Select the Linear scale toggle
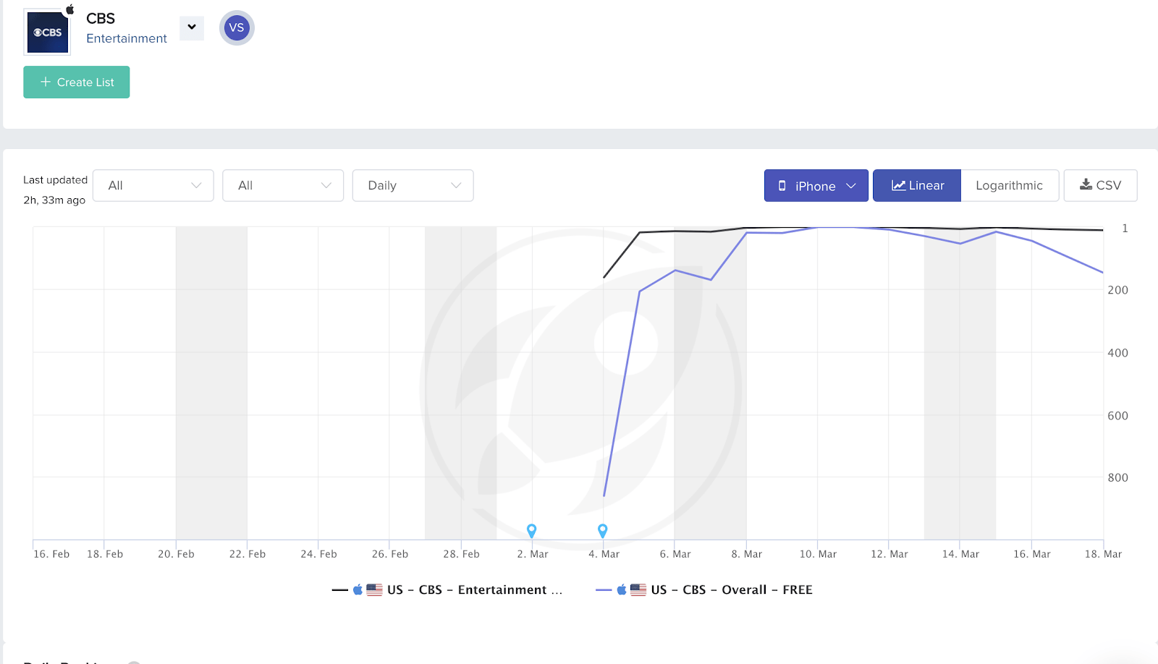The width and height of the screenshot is (1158, 664). pyautogui.click(x=917, y=186)
